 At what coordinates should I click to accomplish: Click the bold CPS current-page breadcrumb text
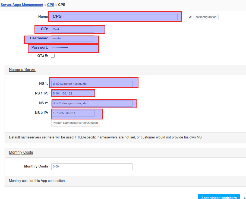click(x=62, y=5)
